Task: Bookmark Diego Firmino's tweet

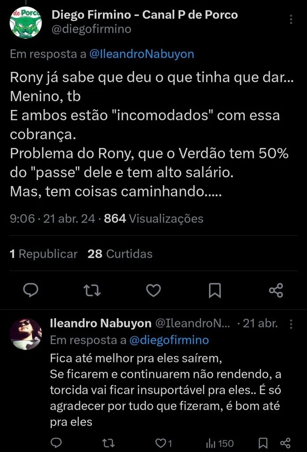Action: pyautogui.click(x=215, y=290)
